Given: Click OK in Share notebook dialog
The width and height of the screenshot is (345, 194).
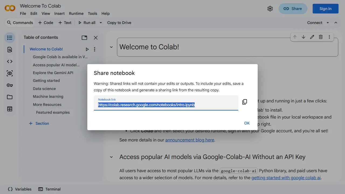Looking at the screenshot, I should (247, 123).
